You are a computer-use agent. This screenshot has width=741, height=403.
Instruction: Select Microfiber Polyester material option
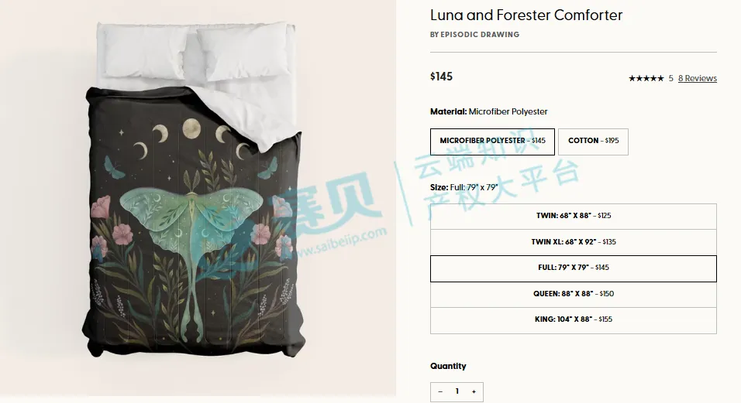tap(492, 142)
